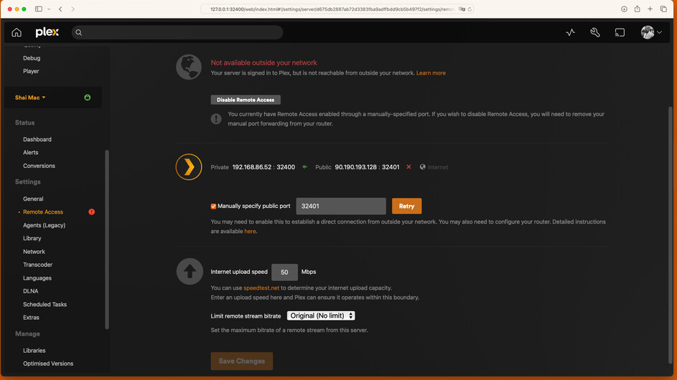
Task: Open Scheduled Tasks settings
Action: coord(45,305)
